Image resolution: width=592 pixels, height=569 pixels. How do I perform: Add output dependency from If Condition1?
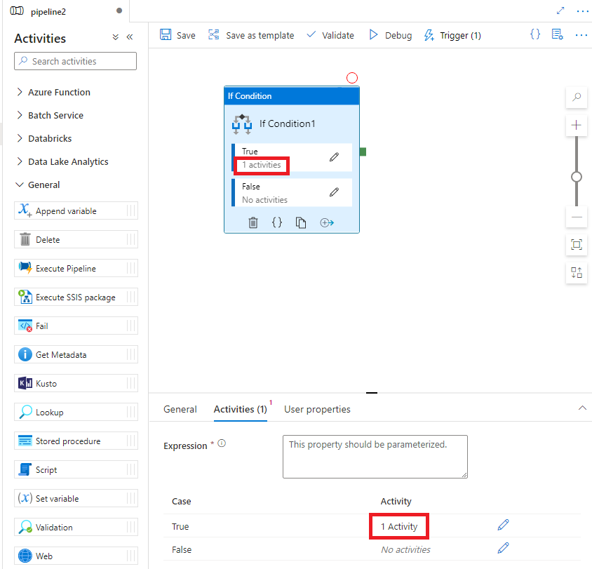327,223
